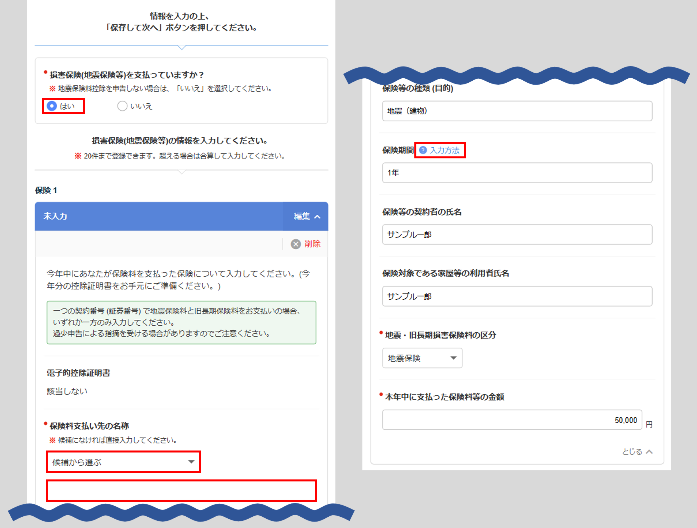The image size is (697, 528).
Task: Click the 編集 chevron-up icon
Action: [x=318, y=217]
